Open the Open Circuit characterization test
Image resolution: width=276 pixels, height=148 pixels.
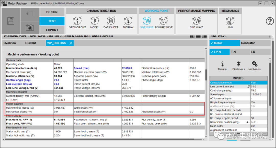coord(77,22)
